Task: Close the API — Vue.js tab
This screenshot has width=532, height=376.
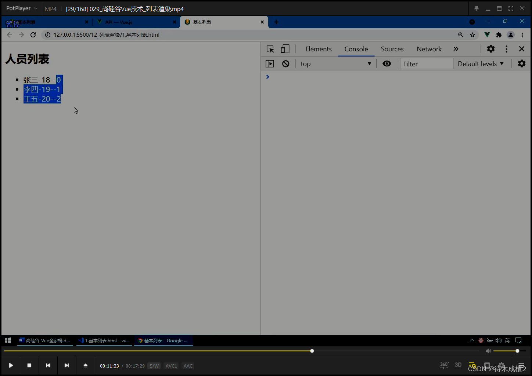Action: (x=175, y=22)
